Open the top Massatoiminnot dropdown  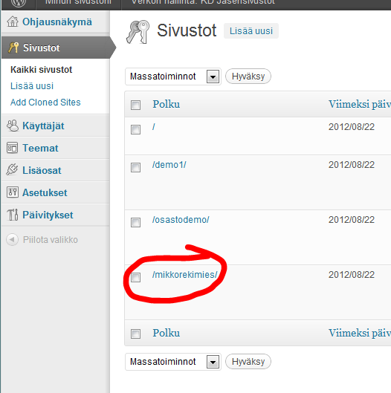click(x=173, y=77)
